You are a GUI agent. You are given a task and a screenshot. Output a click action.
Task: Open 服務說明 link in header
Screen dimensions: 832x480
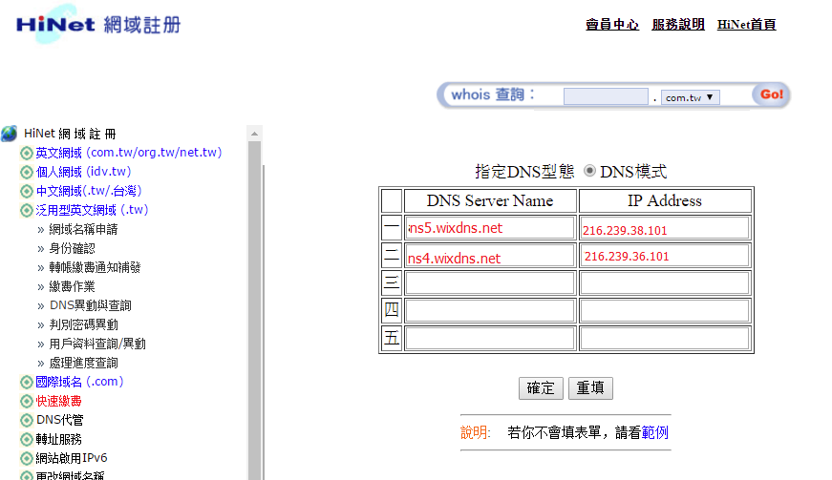click(x=678, y=25)
